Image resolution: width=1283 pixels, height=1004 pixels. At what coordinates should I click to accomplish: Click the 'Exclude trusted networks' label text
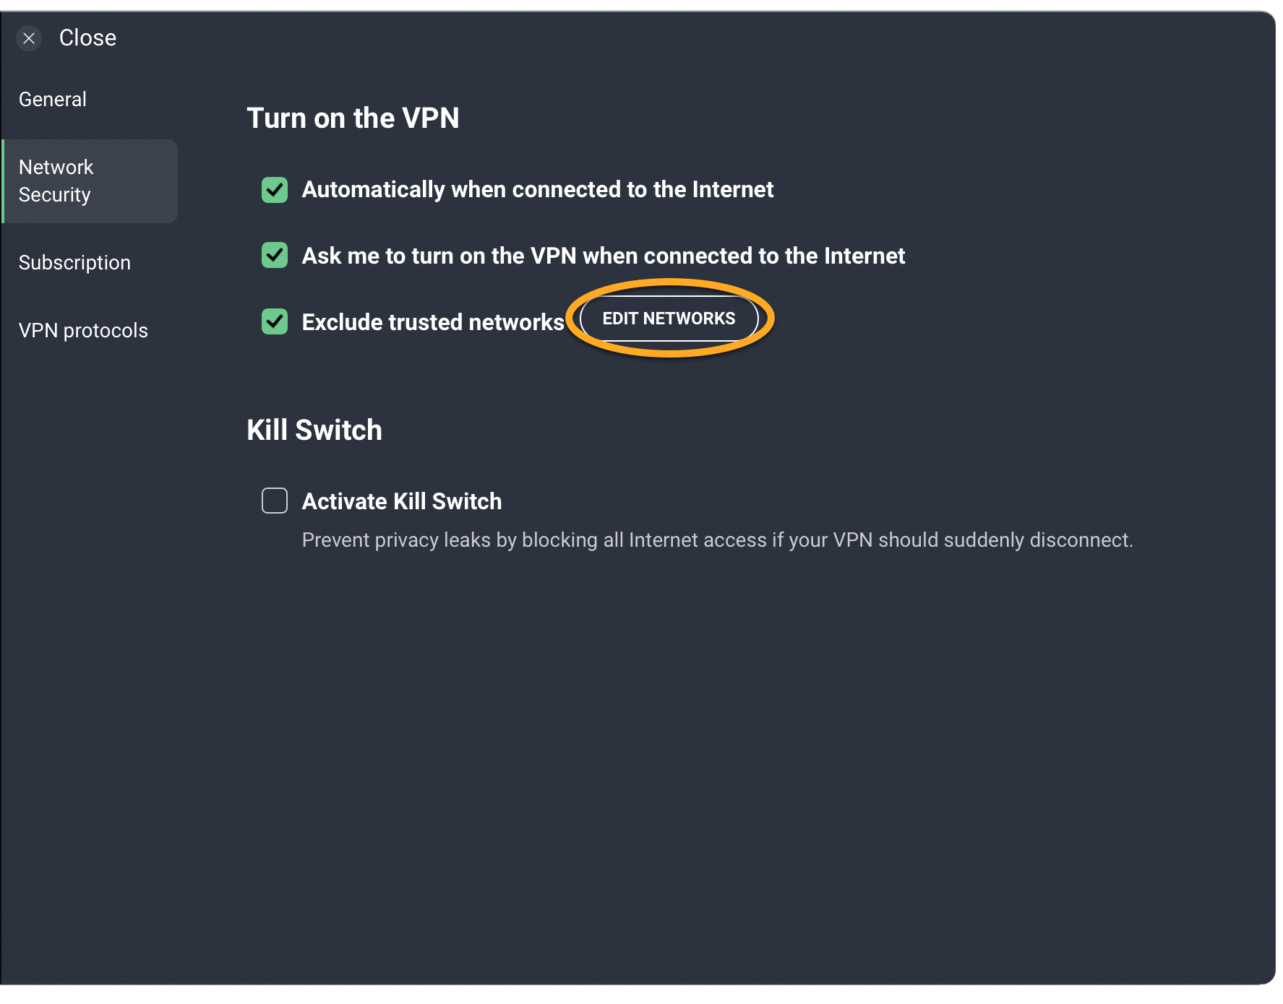coord(432,323)
